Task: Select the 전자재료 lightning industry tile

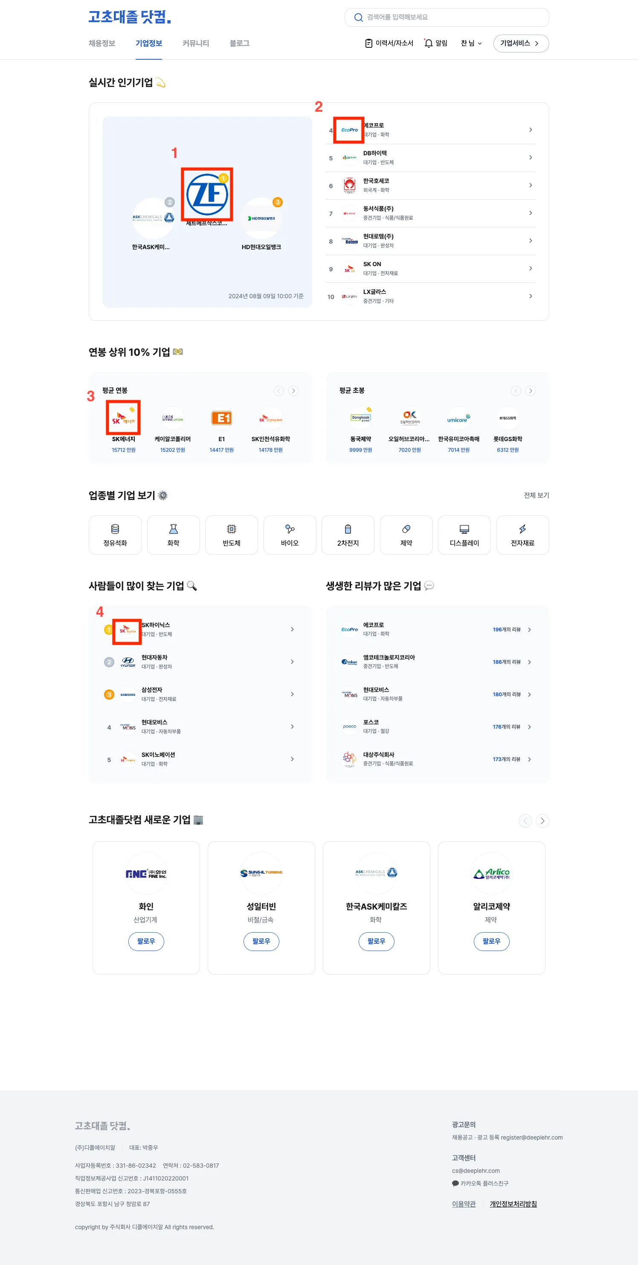Action: tap(523, 535)
